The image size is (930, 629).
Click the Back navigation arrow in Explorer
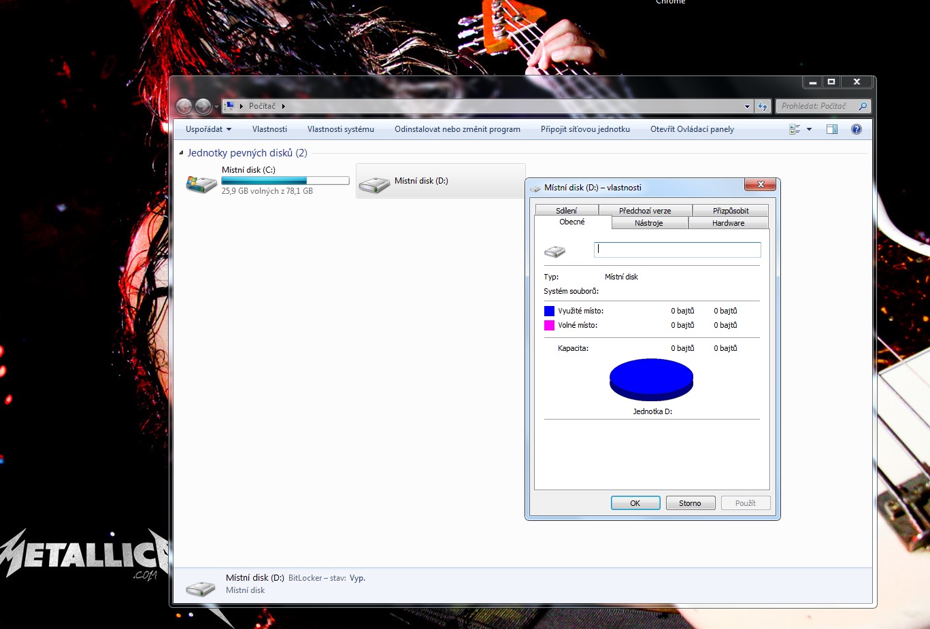click(x=184, y=106)
